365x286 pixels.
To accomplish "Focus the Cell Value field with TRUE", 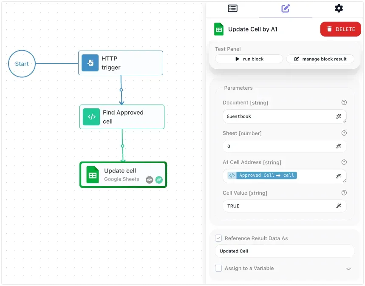I will pyautogui.click(x=284, y=206).
